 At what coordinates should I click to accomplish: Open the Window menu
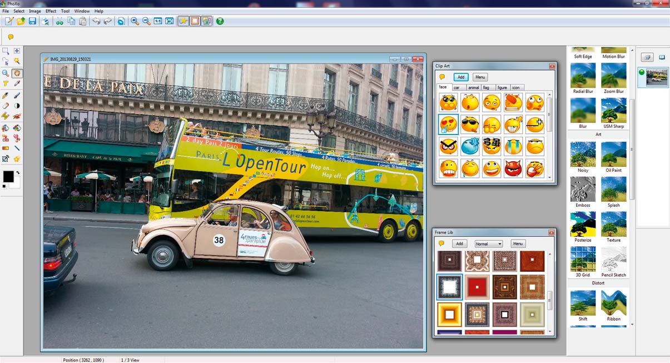click(x=82, y=11)
